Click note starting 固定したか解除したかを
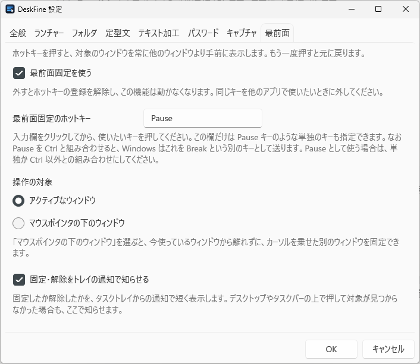 tap(205, 304)
